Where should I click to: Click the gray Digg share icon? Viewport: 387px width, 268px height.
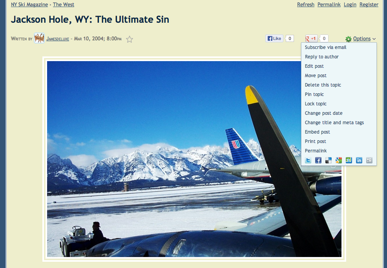[369, 160]
